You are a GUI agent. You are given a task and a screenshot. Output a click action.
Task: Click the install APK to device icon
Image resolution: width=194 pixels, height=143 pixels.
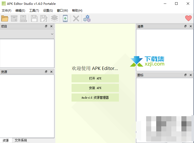(x=65, y=18)
